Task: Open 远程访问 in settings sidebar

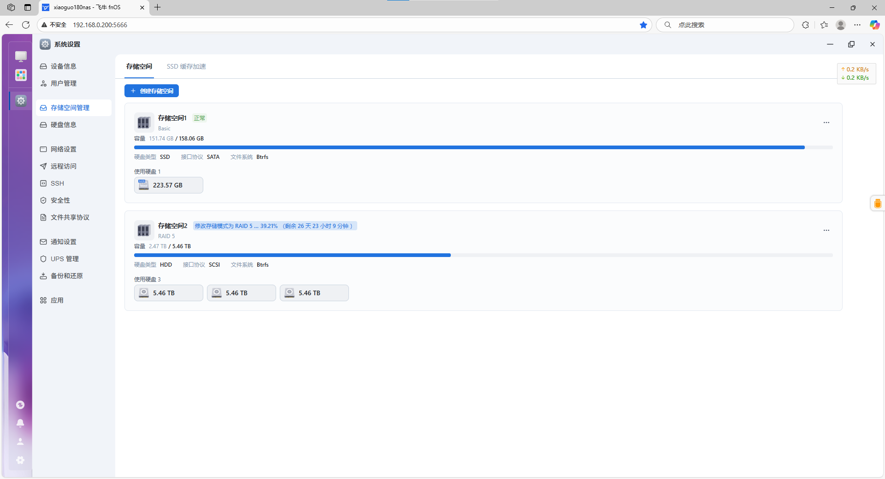Action: pos(74,166)
